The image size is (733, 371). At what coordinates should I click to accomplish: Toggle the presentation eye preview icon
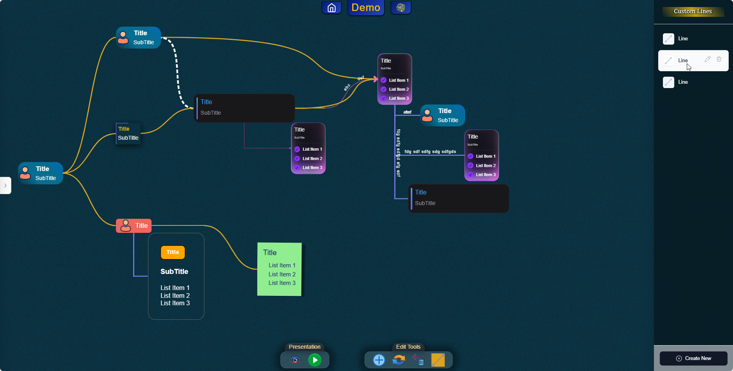[295, 360]
